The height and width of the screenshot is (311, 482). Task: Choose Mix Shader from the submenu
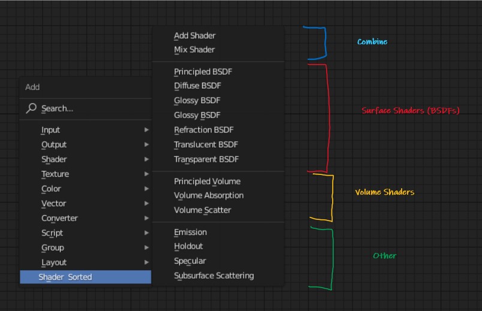[x=218, y=50]
